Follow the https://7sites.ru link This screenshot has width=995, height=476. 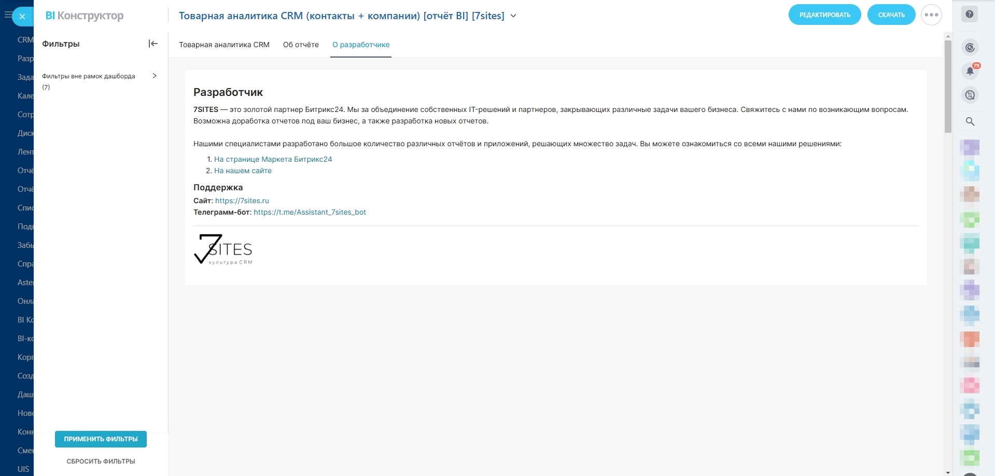pos(242,201)
